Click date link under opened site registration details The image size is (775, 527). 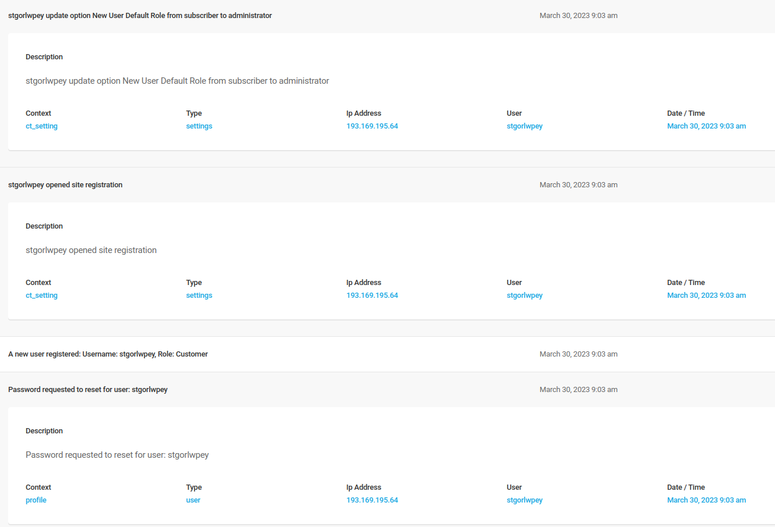[x=706, y=295]
